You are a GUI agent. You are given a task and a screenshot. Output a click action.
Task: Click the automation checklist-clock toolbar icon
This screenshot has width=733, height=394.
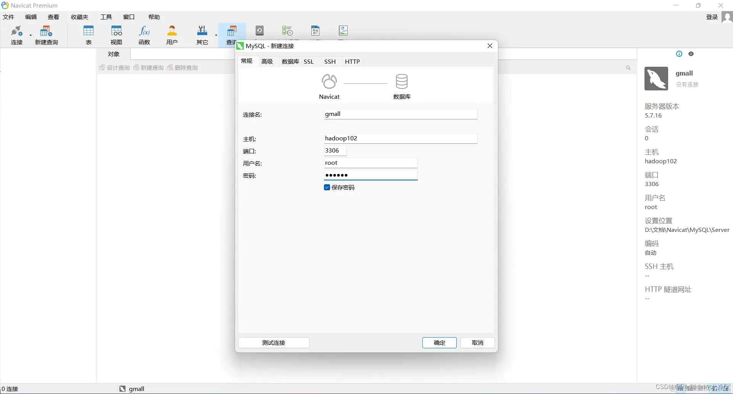click(287, 31)
